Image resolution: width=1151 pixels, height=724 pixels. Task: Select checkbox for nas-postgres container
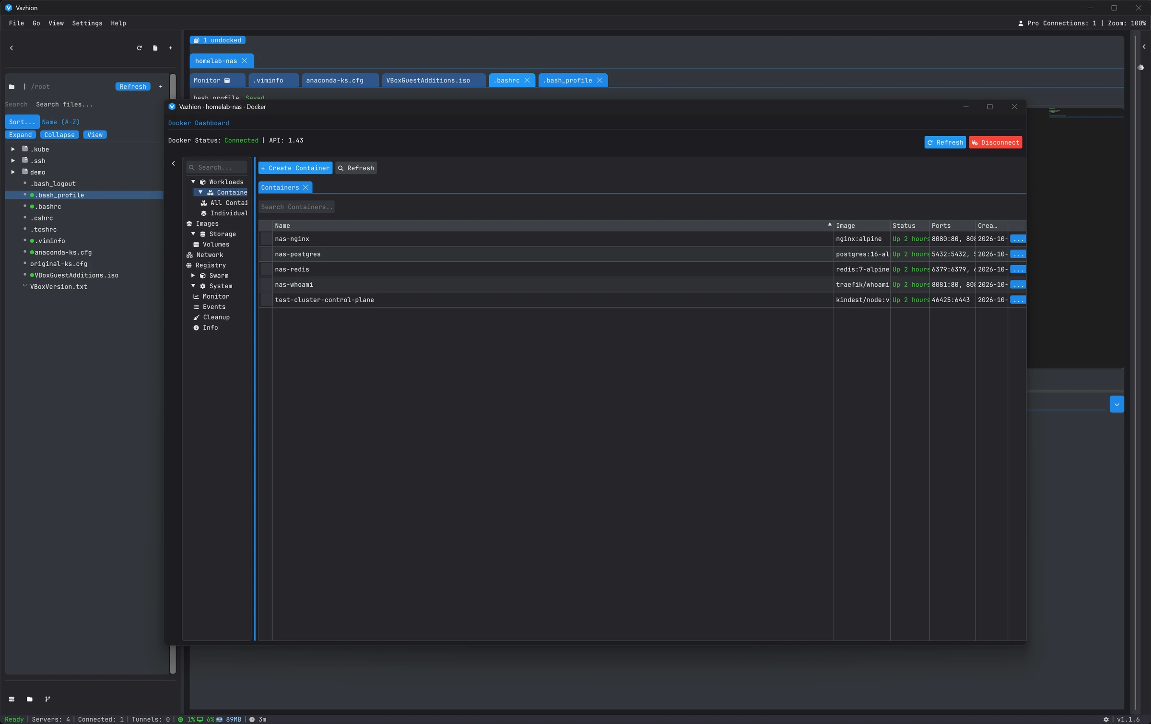pyautogui.click(x=266, y=254)
